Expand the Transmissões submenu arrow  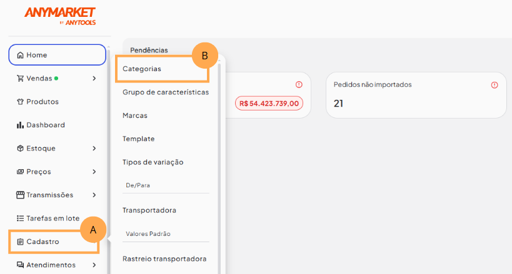click(94, 195)
